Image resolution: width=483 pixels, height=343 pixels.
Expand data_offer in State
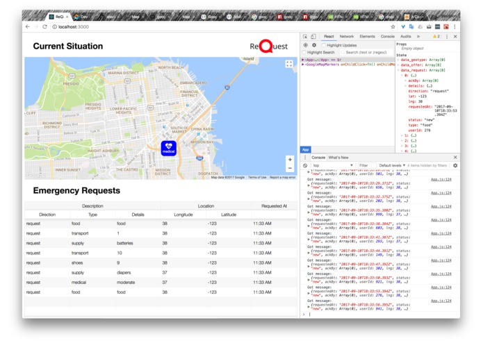pos(398,65)
